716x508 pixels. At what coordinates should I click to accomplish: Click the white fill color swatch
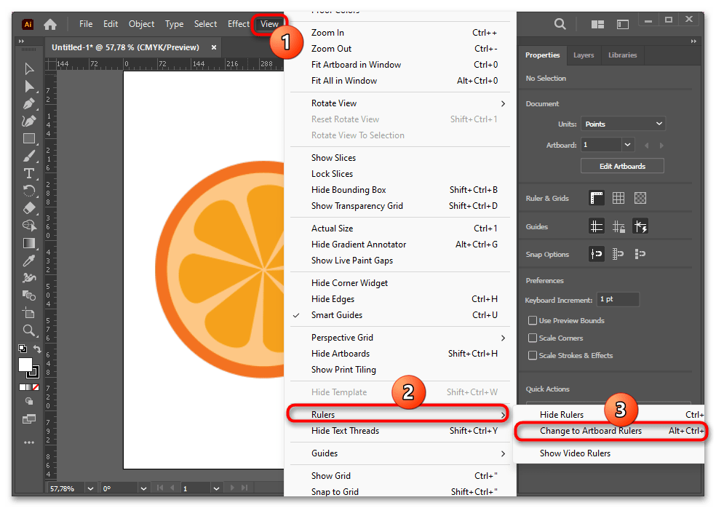(x=25, y=364)
